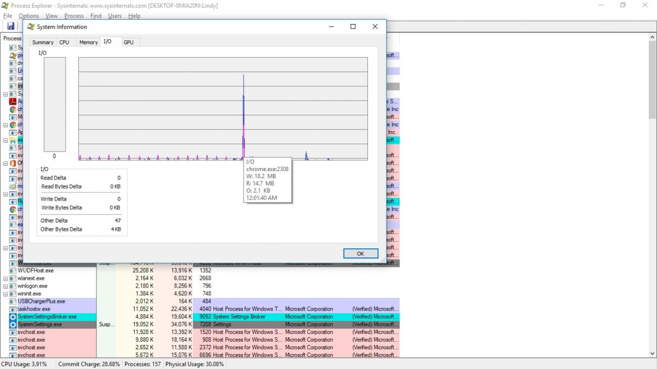
Task: Open the View menu
Action: click(x=51, y=16)
